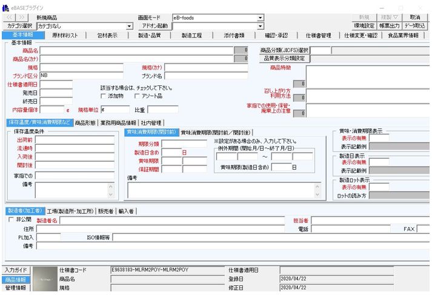Image resolution: width=432 pixels, height=295 pixels.
Task: Switch to the 確認・承認 tab
Action: [276, 35]
